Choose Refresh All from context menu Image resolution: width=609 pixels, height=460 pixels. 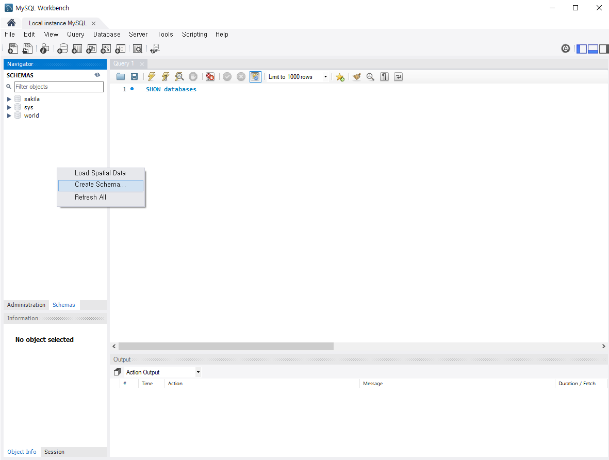[x=101, y=198]
